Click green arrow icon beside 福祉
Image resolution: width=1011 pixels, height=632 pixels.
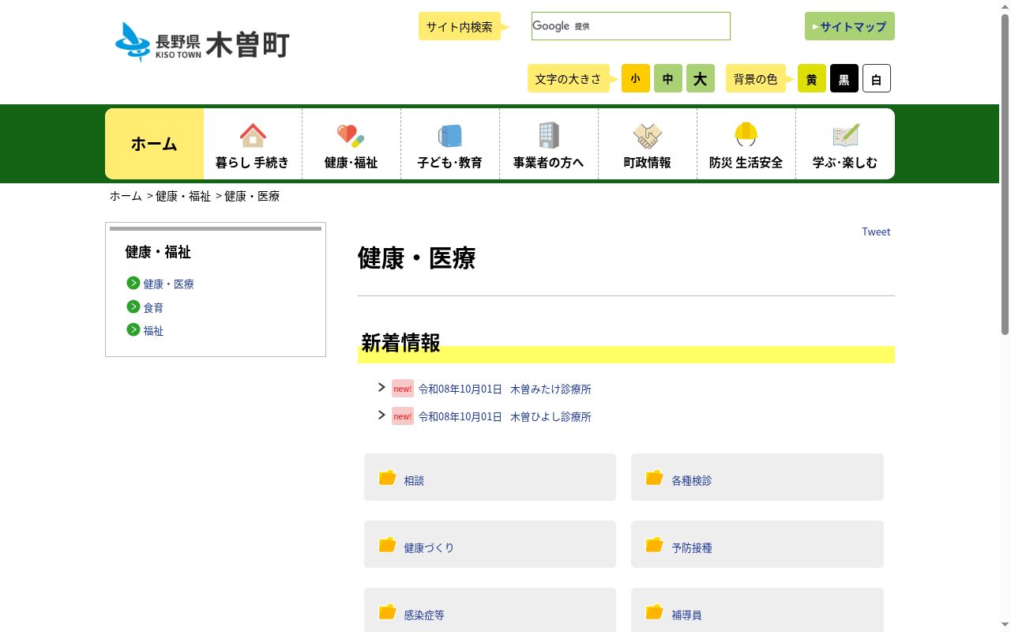pos(133,329)
